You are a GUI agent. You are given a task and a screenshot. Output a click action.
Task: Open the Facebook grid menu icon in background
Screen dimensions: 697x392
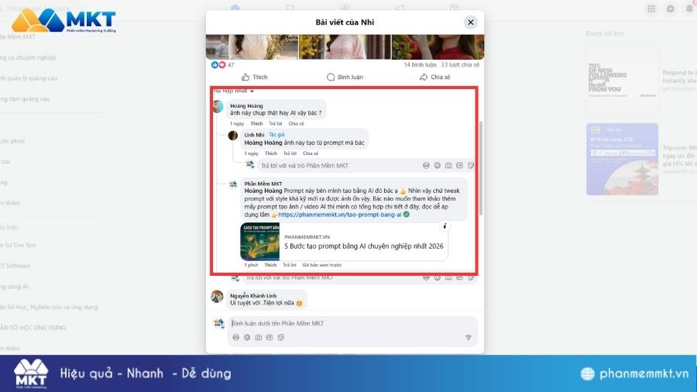point(651,9)
